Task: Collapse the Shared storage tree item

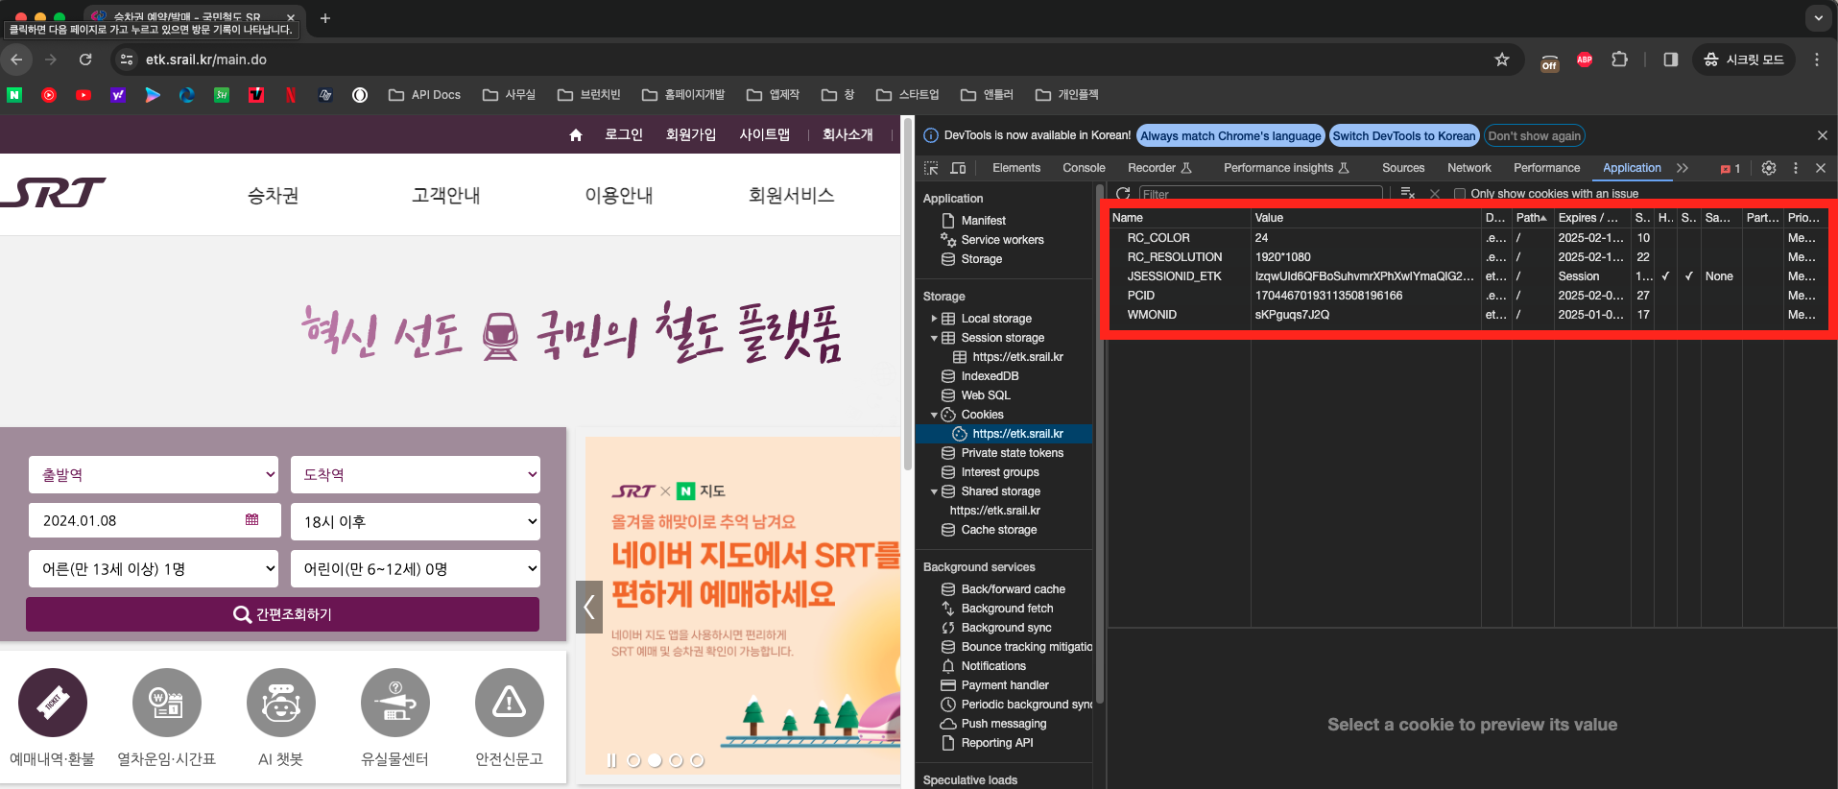Action: pyautogui.click(x=934, y=491)
